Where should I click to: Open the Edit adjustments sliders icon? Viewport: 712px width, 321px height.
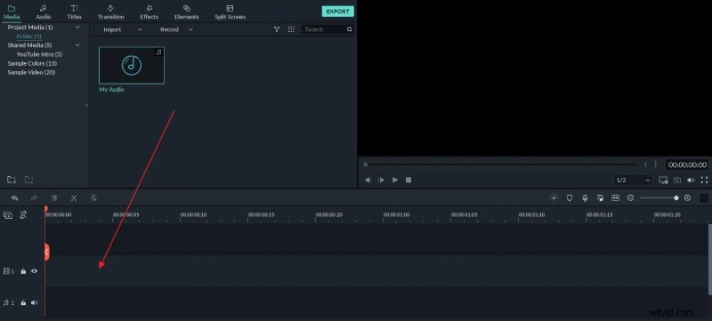[x=93, y=198]
